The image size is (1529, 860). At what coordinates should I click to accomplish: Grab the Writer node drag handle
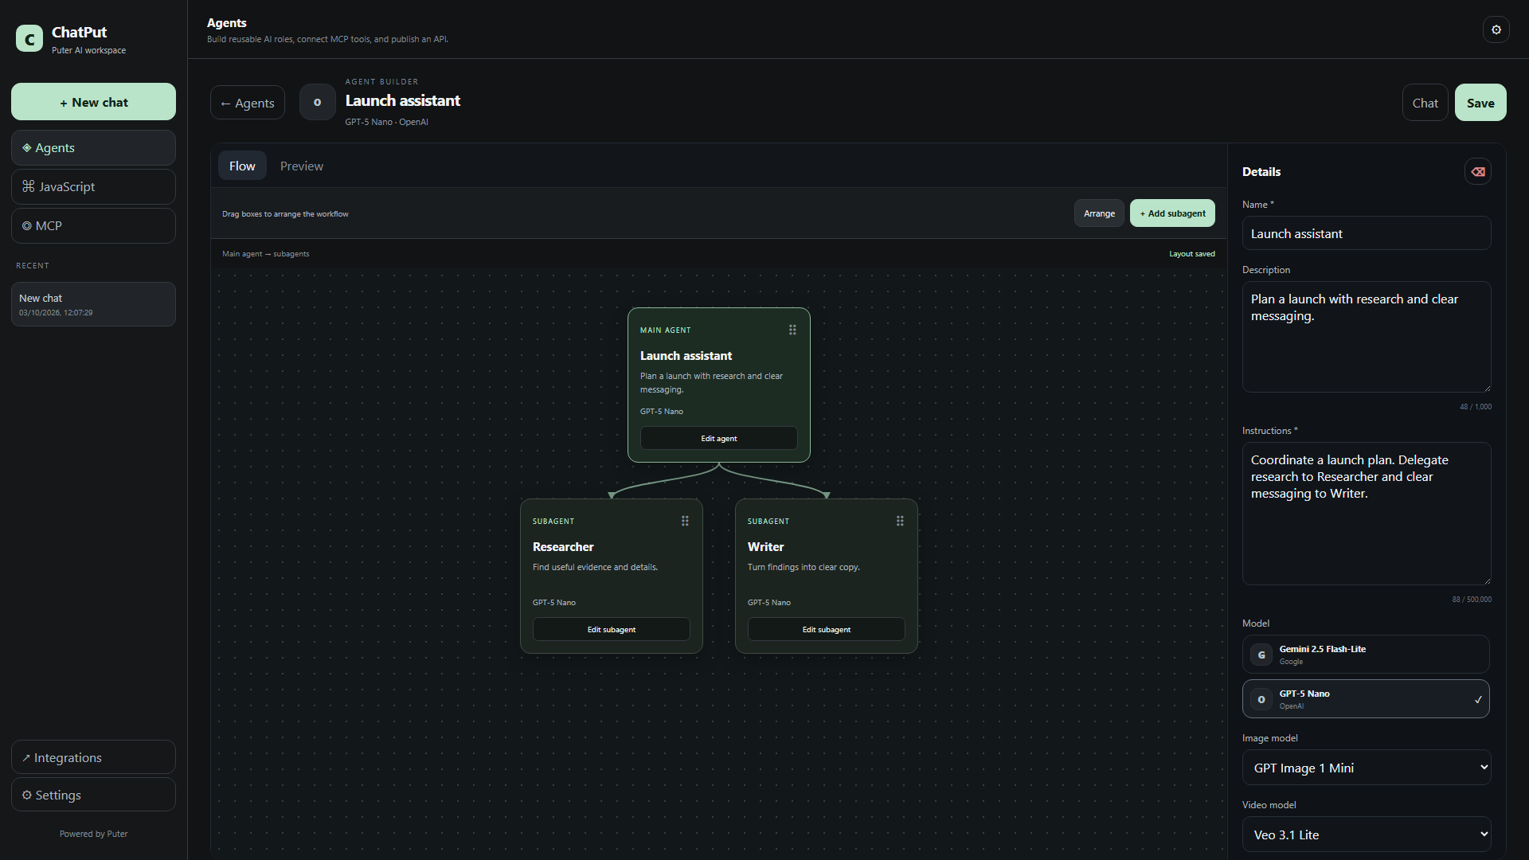(900, 521)
